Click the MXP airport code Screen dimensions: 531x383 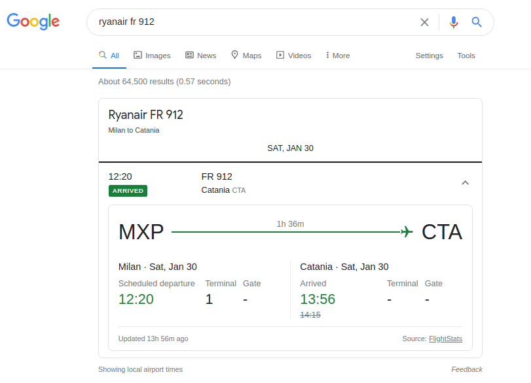[x=141, y=232]
